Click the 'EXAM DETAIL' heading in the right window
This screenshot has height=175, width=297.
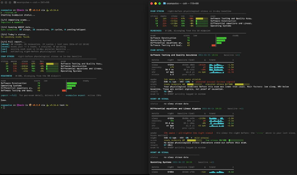157,50
